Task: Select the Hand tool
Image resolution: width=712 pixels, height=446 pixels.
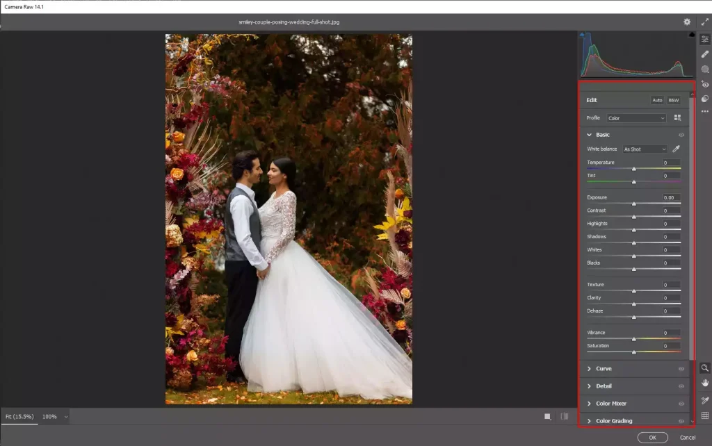Action: (705, 383)
